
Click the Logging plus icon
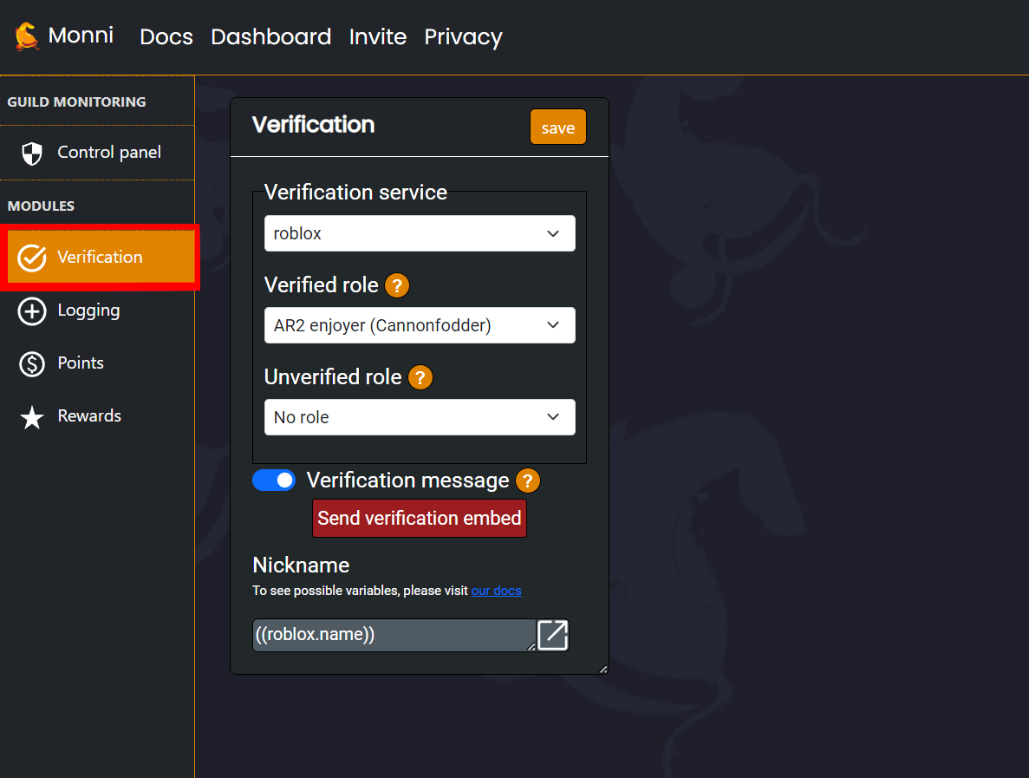click(x=32, y=310)
